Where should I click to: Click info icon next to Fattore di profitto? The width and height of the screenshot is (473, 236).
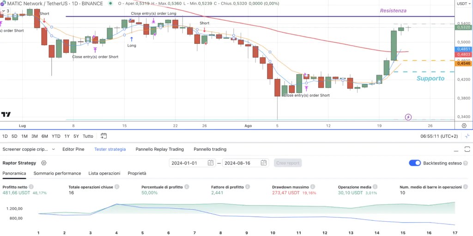tap(248, 187)
